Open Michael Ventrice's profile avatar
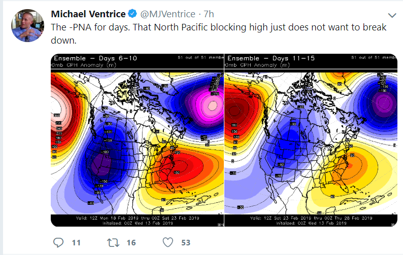The width and height of the screenshot is (403, 255). coord(26,24)
